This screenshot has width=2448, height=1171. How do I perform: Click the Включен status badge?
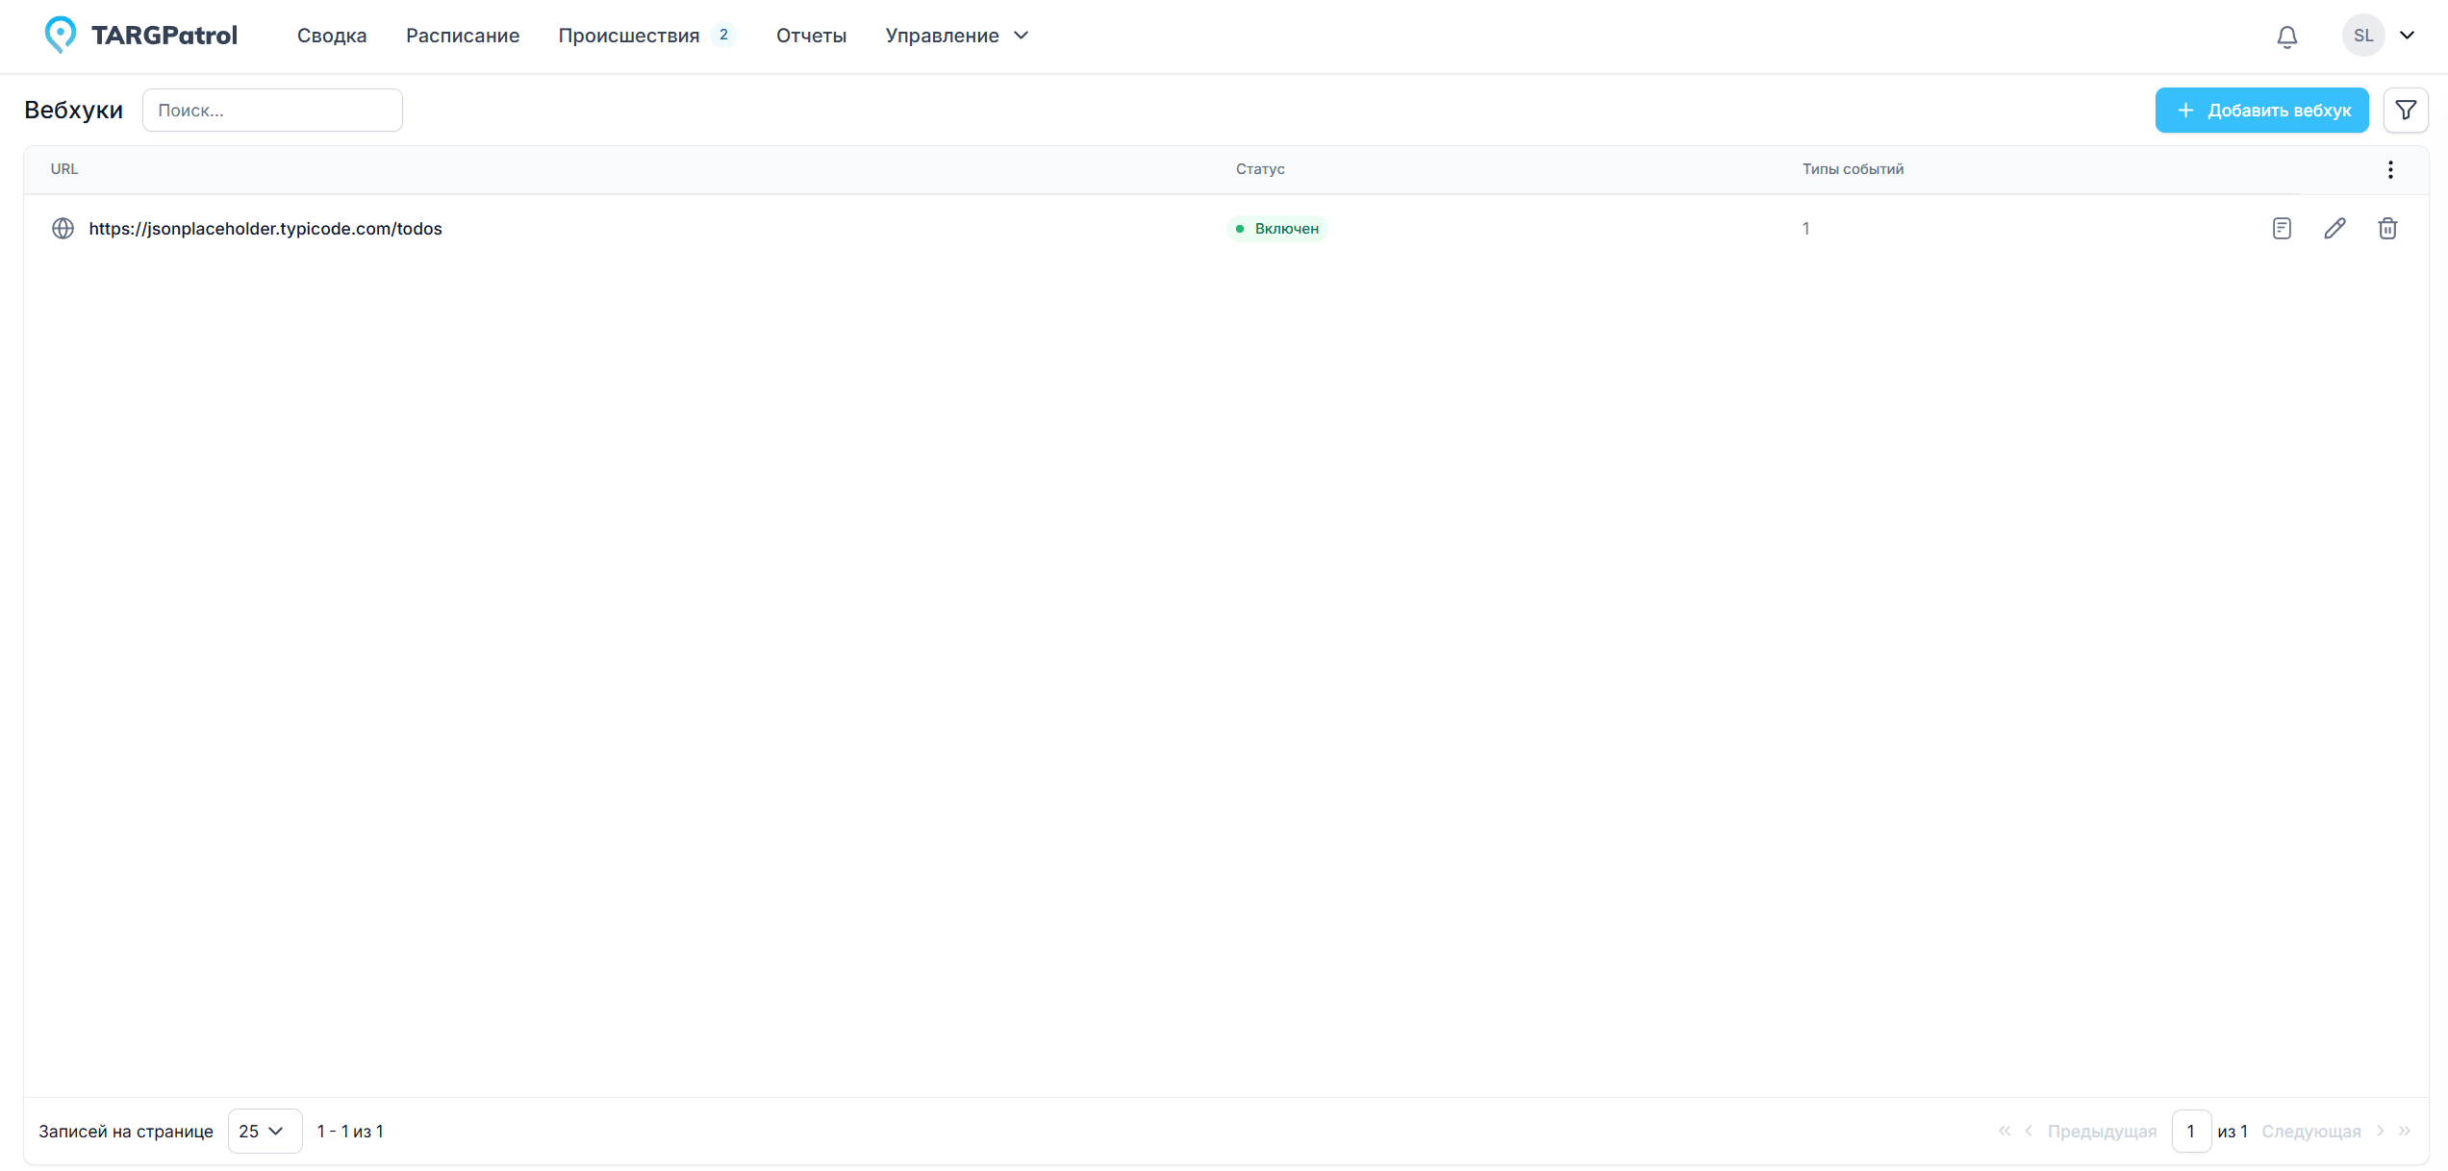pos(1277,229)
